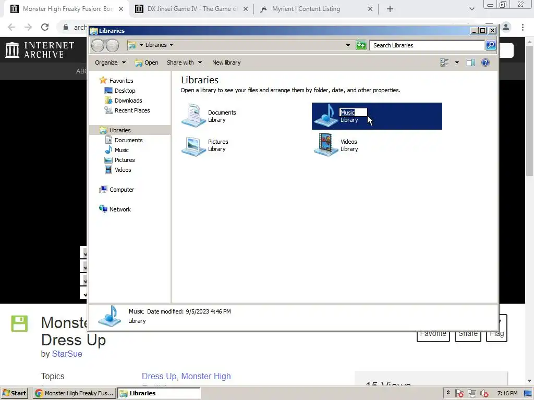Viewport: 534px width, 400px height.
Task: Click the New library button
Action: pyautogui.click(x=226, y=63)
